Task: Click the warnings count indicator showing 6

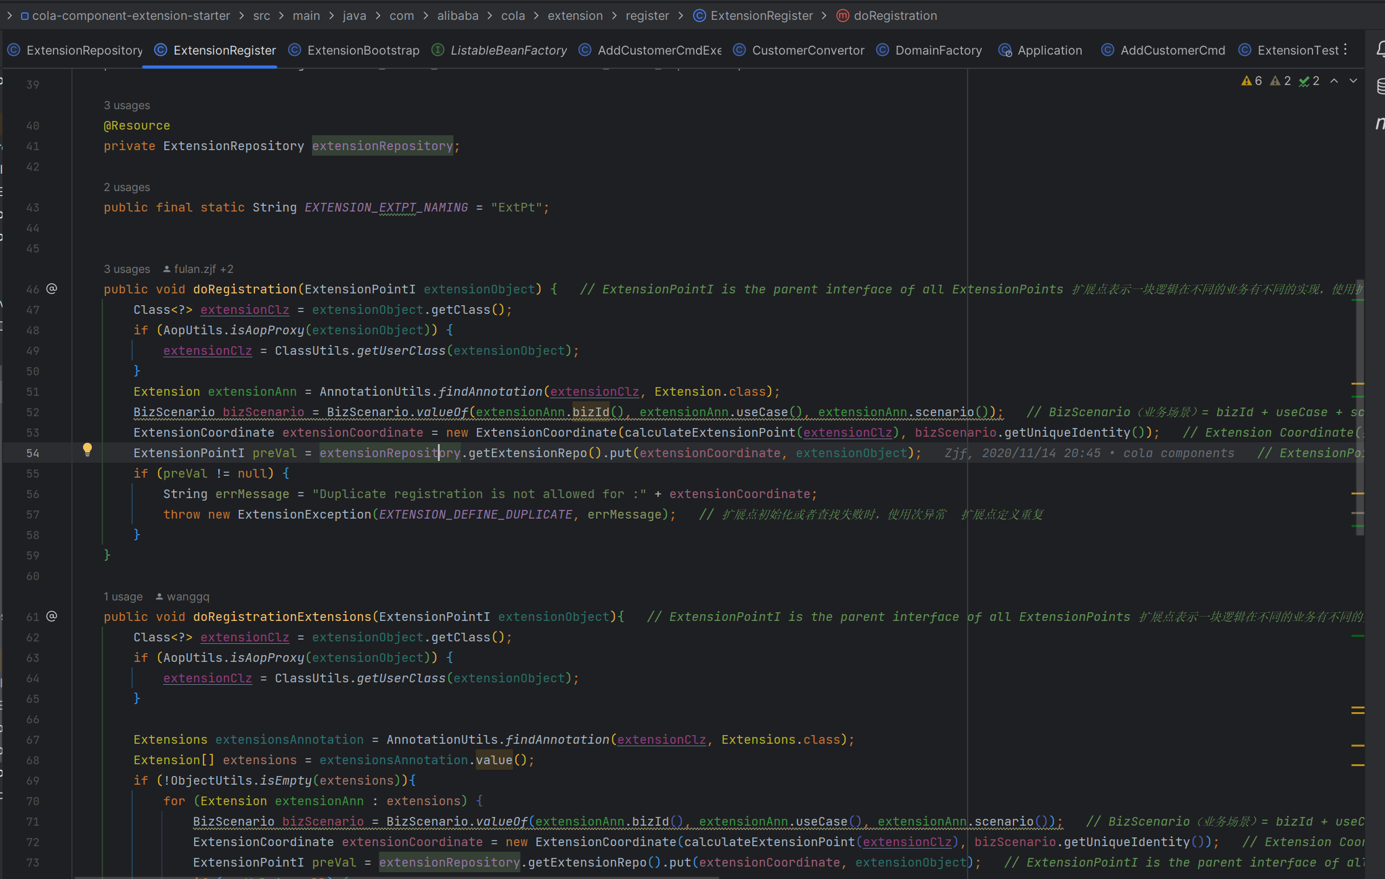Action: [1252, 81]
